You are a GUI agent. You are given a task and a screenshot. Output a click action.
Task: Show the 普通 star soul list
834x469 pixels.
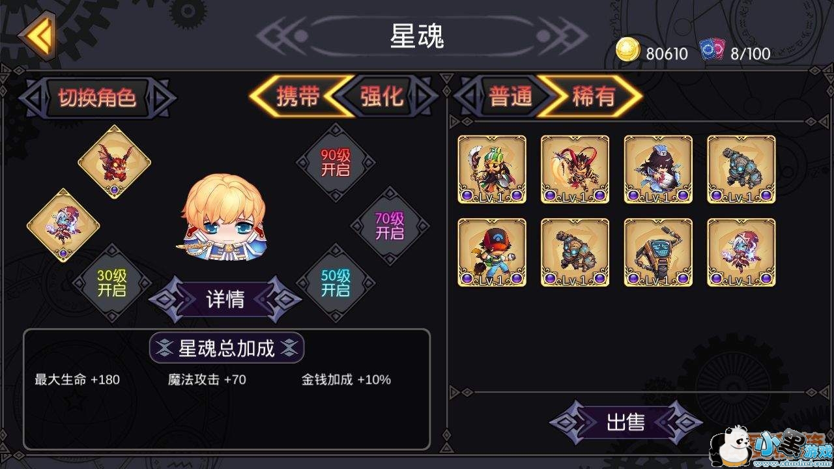(x=510, y=96)
